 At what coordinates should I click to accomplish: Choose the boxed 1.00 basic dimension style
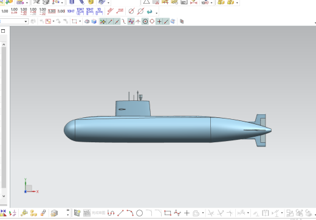point(52,11)
